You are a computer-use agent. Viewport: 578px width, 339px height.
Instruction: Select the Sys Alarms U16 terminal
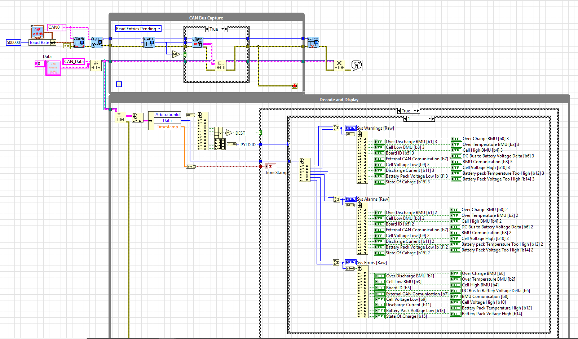click(x=350, y=199)
